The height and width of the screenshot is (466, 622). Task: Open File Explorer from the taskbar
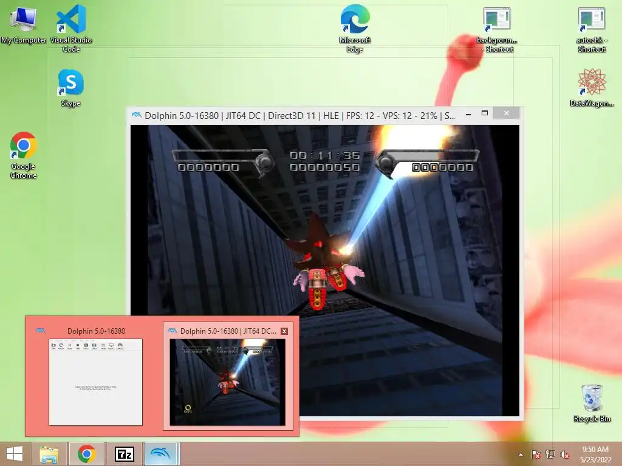point(49,454)
